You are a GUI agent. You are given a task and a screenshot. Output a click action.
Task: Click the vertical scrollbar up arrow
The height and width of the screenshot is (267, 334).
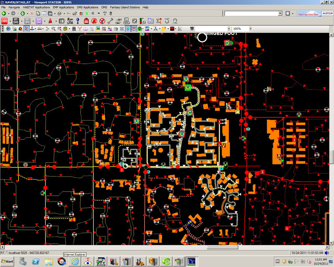point(331,35)
